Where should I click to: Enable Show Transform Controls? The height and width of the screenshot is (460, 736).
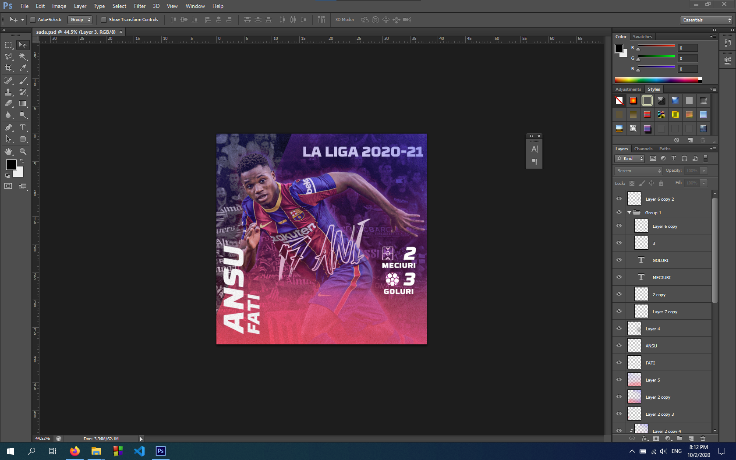tap(104, 19)
